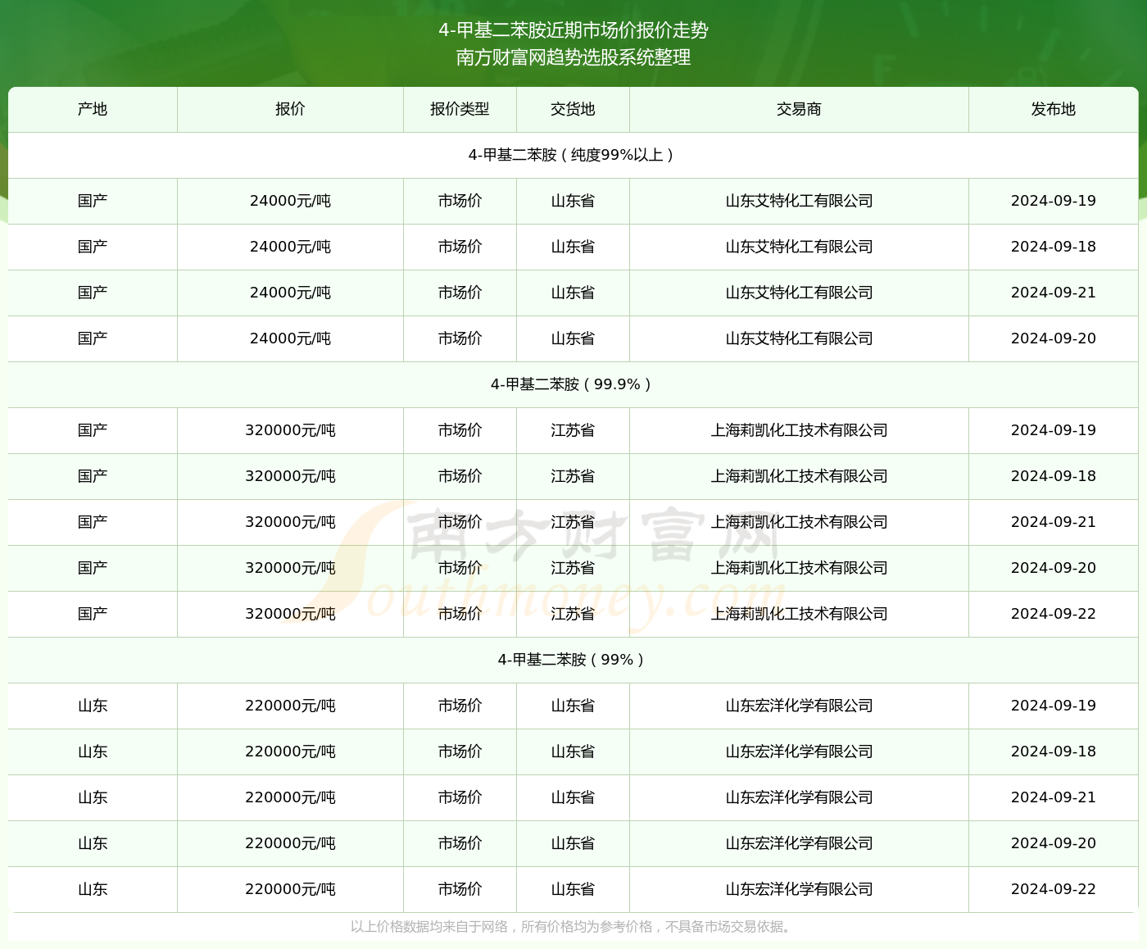Click 国产 in the 320000元/吨 2024-09-20 row
This screenshot has height=949, width=1147.
pos(93,568)
